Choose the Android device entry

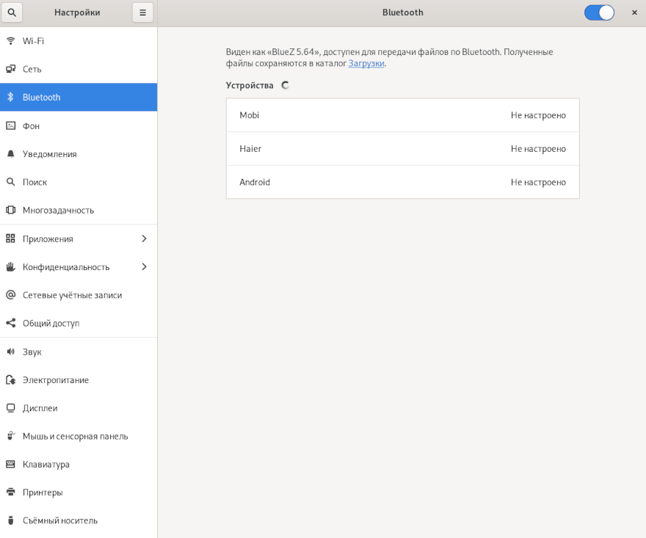click(402, 182)
